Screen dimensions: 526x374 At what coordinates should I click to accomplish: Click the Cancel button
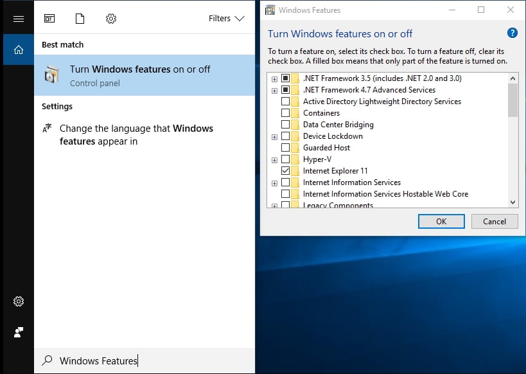click(494, 221)
